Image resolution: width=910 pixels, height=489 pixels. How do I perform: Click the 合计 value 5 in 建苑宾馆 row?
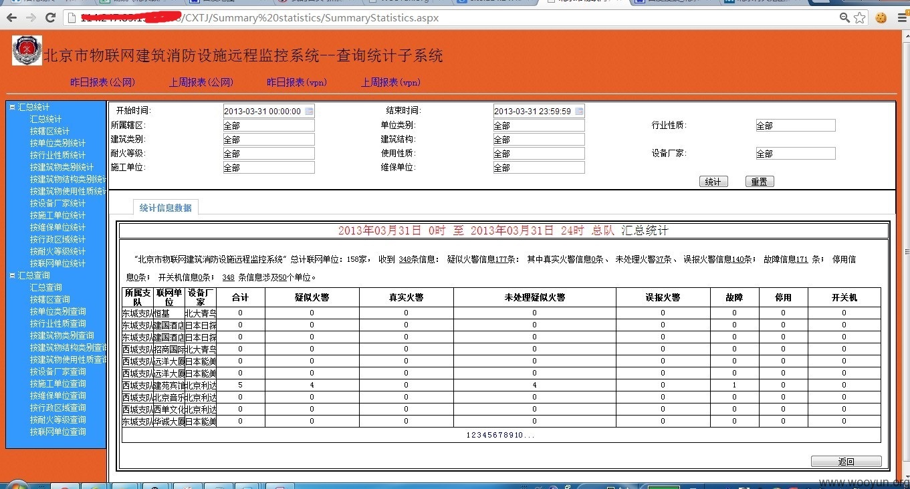pyautogui.click(x=240, y=385)
